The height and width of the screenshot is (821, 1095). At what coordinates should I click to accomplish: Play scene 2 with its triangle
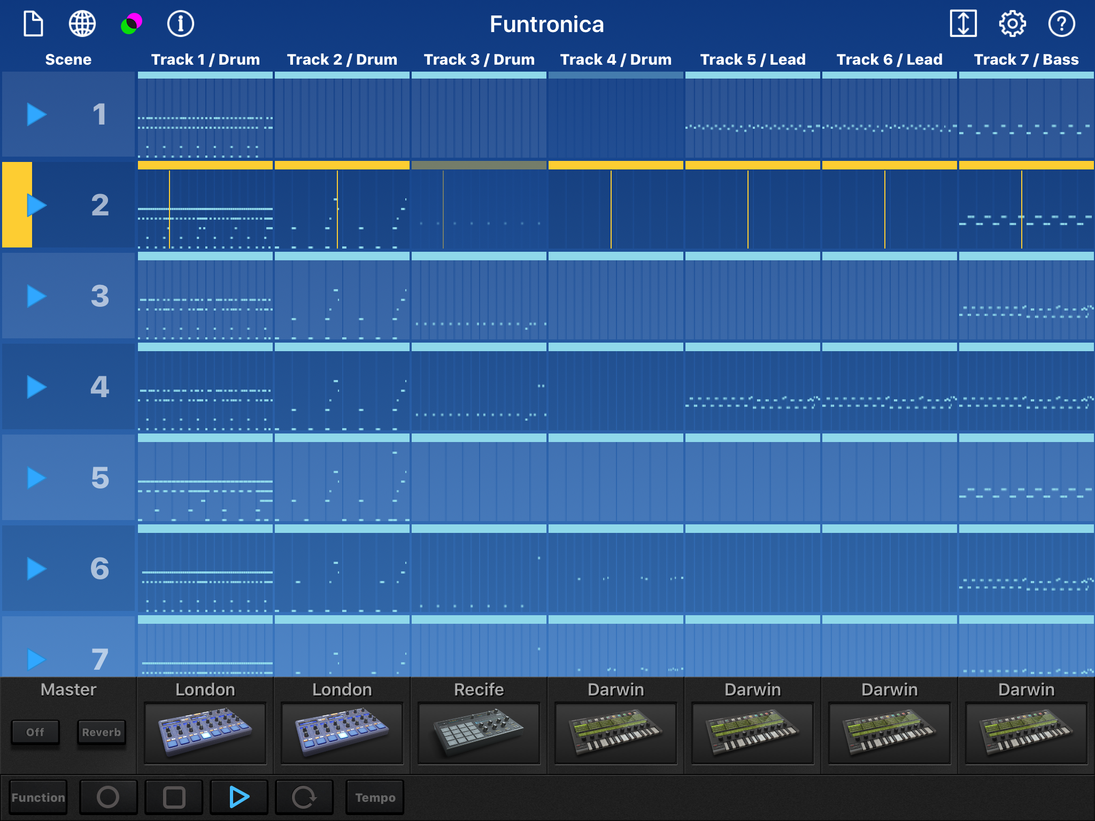point(36,205)
